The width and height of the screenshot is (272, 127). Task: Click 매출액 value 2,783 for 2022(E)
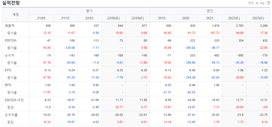click(240, 26)
